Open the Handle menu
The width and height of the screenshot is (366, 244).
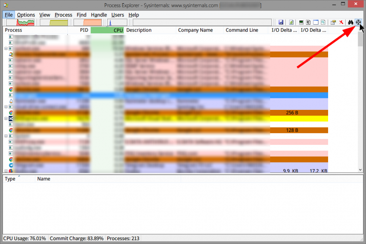(x=99, y=15)
